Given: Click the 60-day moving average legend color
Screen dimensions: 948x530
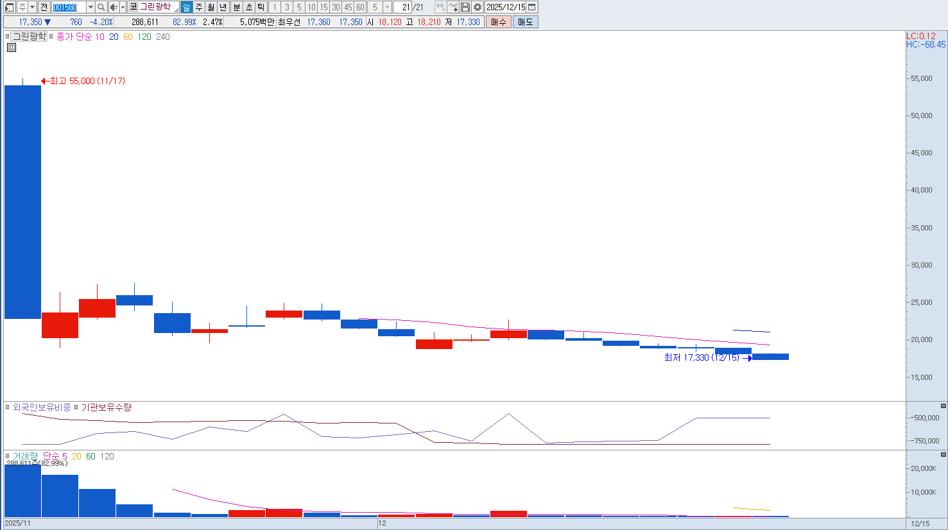Looking at the screenshot, I should 128,37.
